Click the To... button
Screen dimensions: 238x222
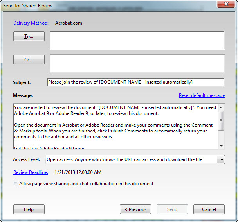(x=29, y=36)
